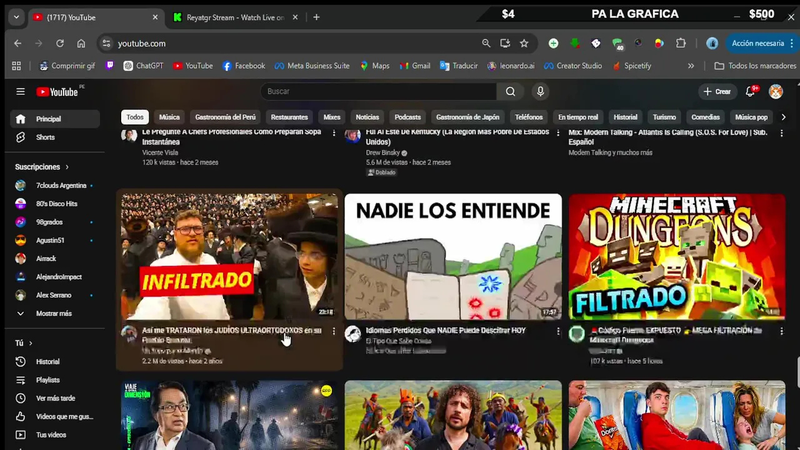Screen dimensions: 800x450
Task: Select the Gastronomía del Perú chip
Action: [x=225, y=117]
